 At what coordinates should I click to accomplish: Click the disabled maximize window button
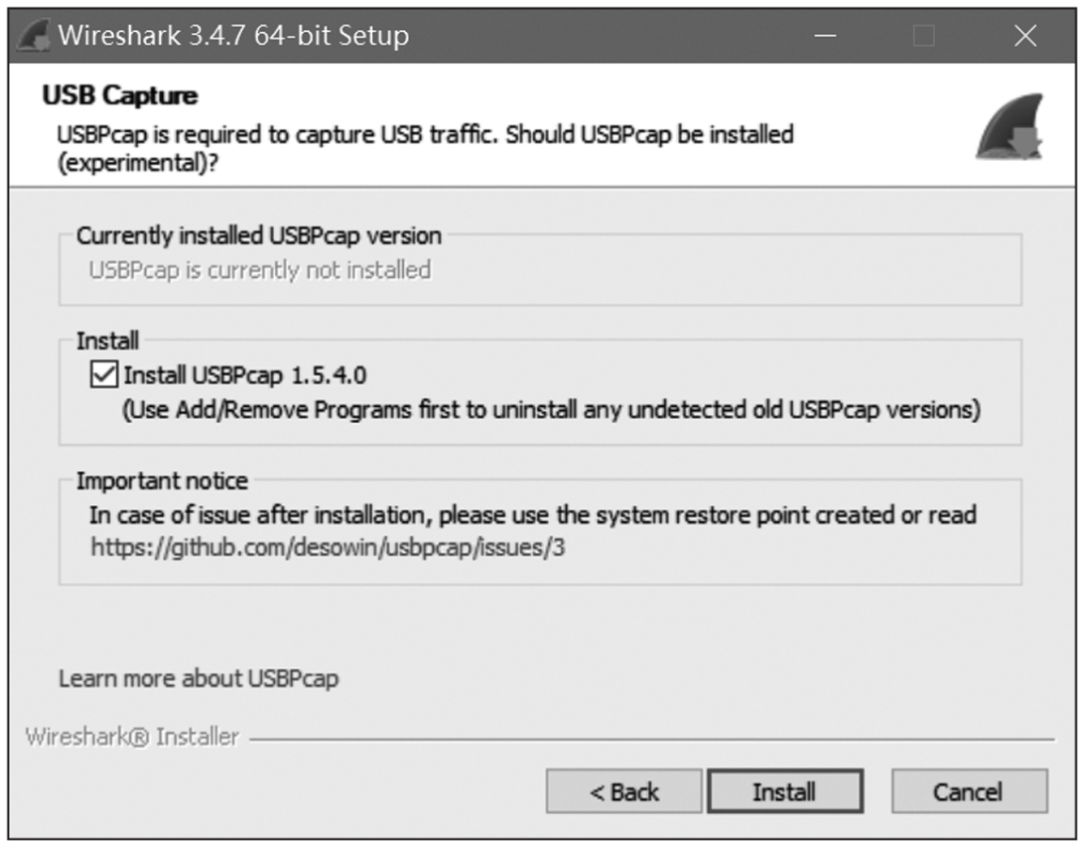[924, 37]
